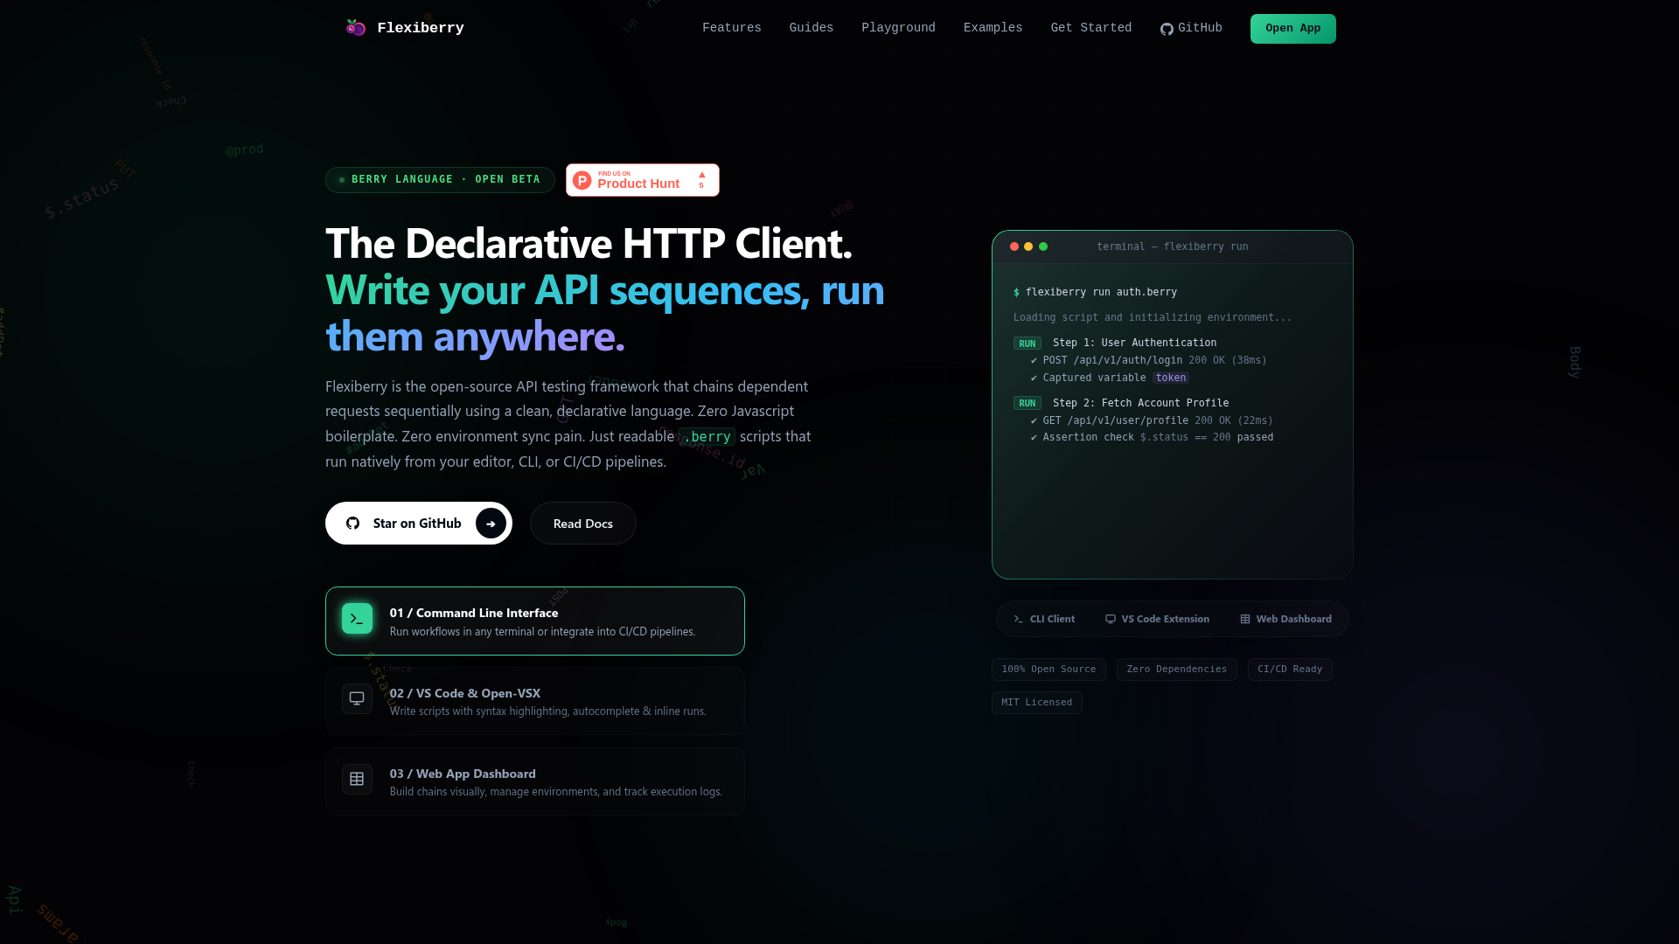The height and width of the screenshot is (944, 1679).
Task: Click the Flexiberry berry logo icon
Action: tap(355, 28)
